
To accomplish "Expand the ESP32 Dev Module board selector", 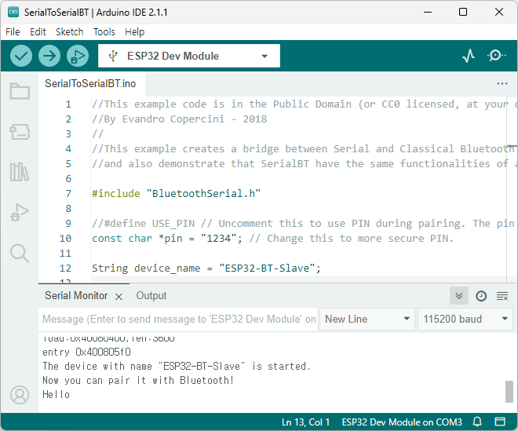I will (189, 56).
